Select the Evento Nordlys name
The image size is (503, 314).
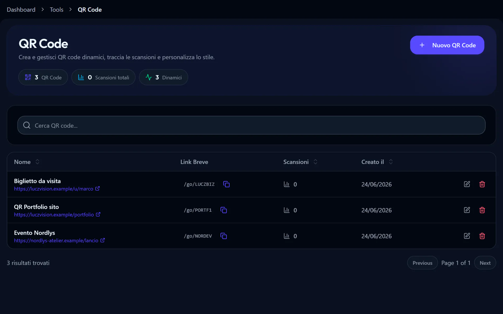[x=35, y=233]
